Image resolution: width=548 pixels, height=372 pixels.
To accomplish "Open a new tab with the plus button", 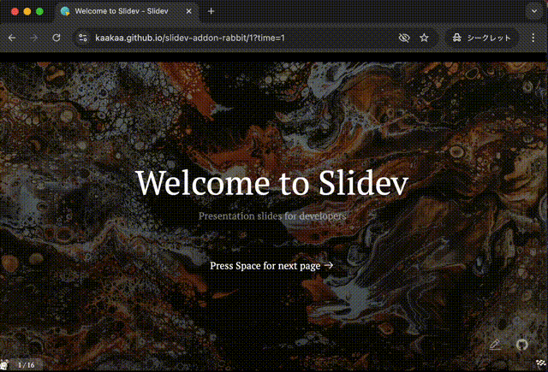I will [x=211, y=11].
